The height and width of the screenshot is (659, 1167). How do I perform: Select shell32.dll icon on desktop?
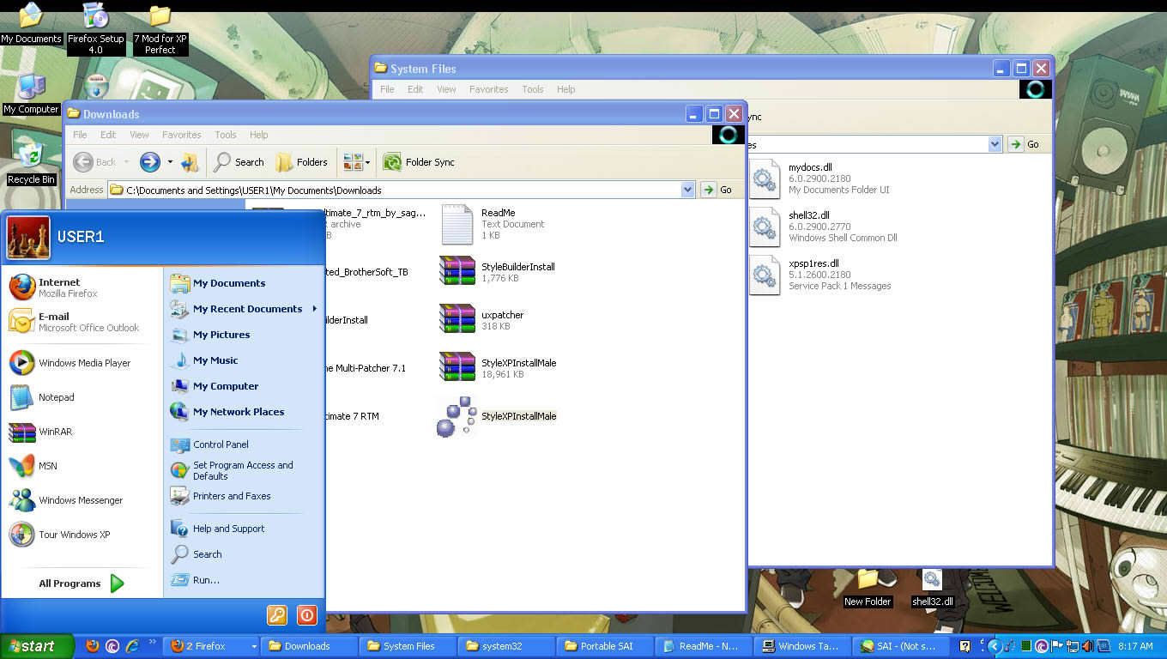pos(932,588)
